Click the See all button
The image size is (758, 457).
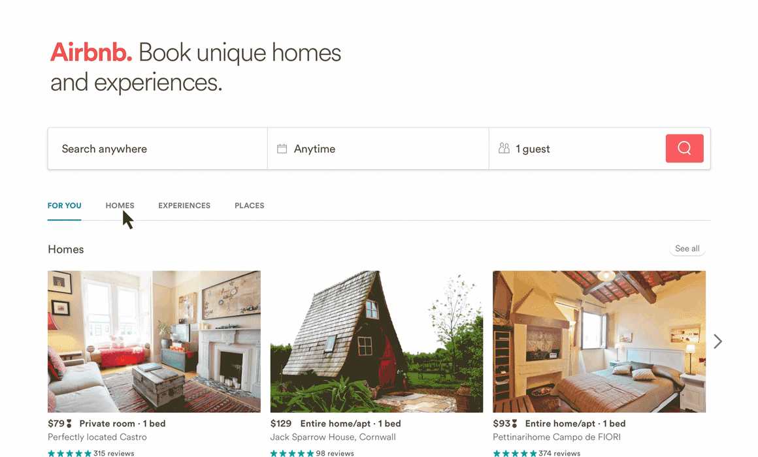tap(687, 248)
